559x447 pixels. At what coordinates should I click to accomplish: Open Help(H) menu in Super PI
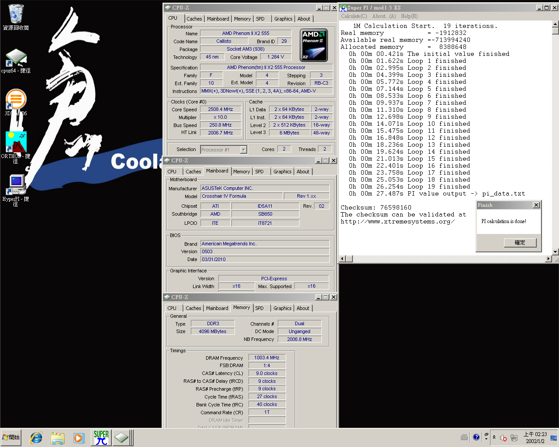click(x=409, y=16)
